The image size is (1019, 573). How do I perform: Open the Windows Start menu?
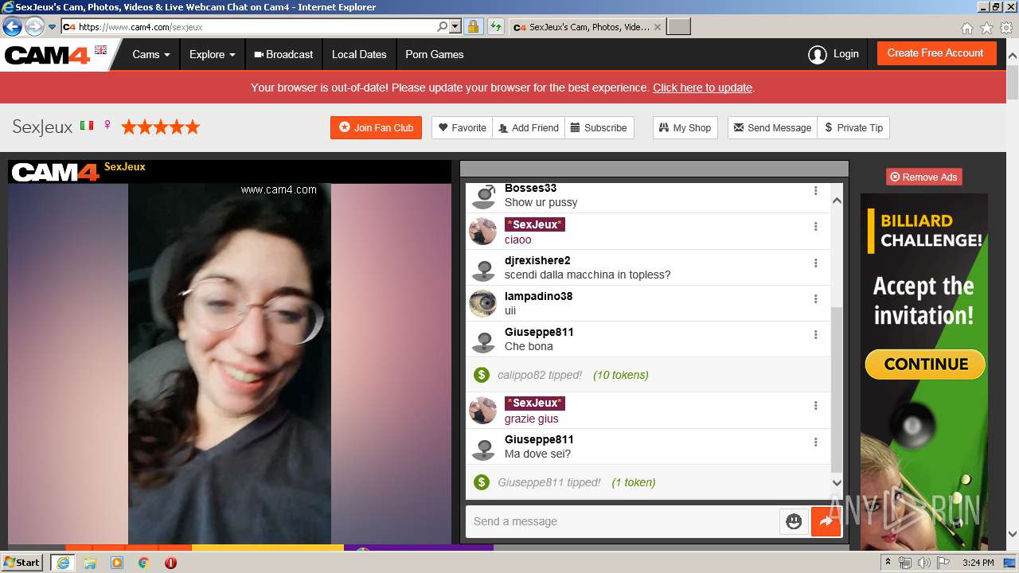[x=21, y=562]
